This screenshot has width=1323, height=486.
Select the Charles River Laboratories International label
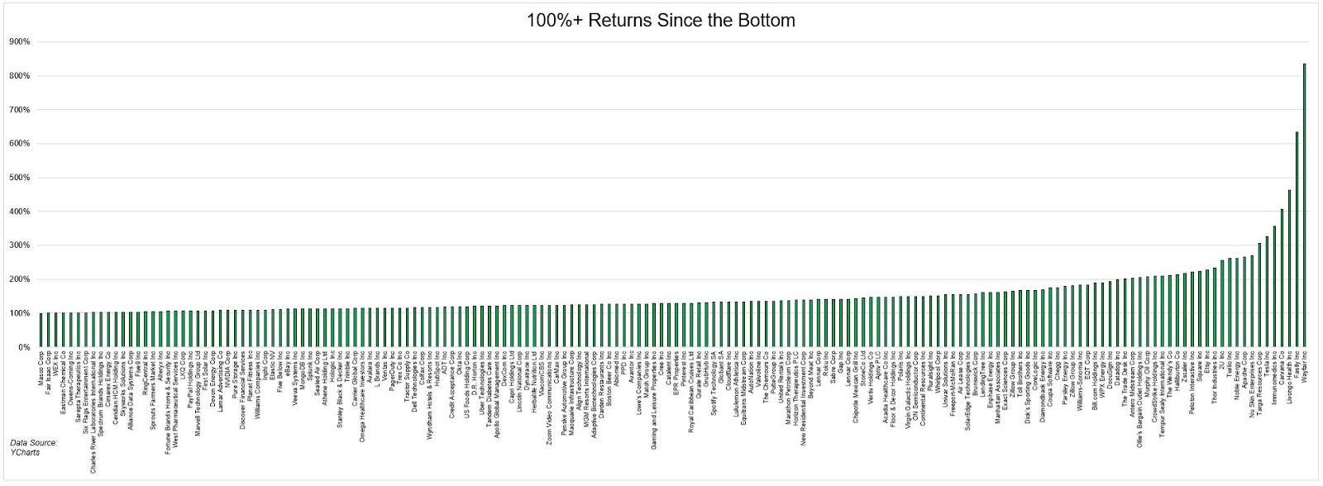pos(95,412)
